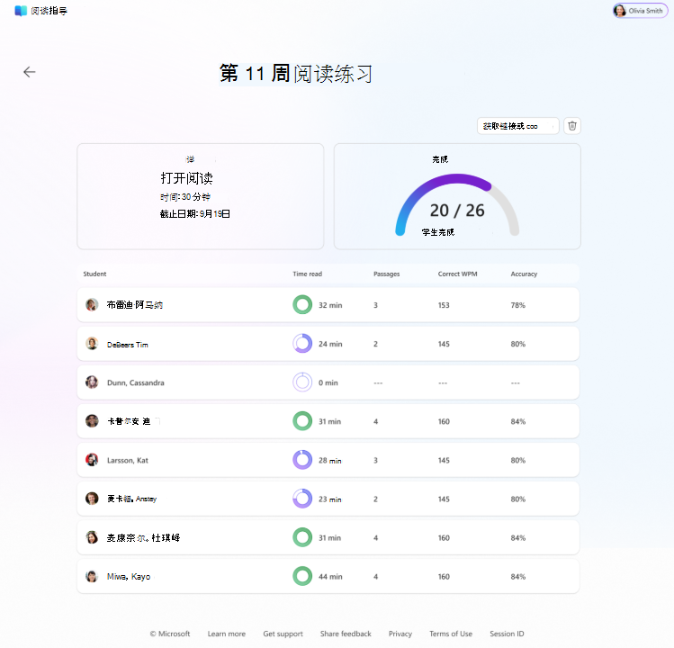This screenshot has width=674, height=648.
Task: Delete assignment with the trash can icon
Action: (572, 126)
